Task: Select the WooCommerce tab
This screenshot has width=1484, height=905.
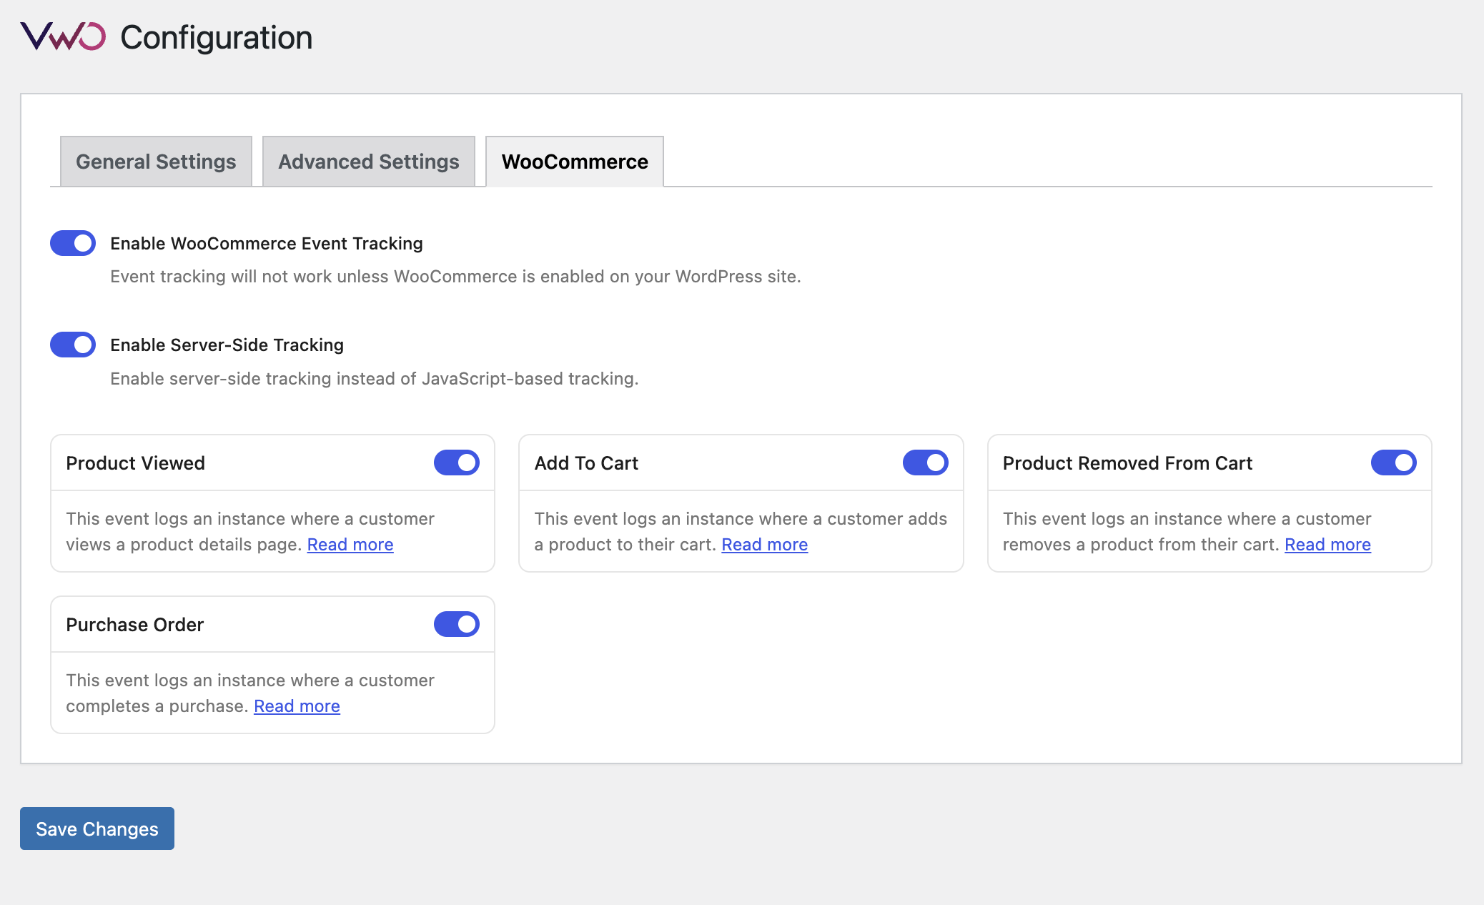Action: 575,162
